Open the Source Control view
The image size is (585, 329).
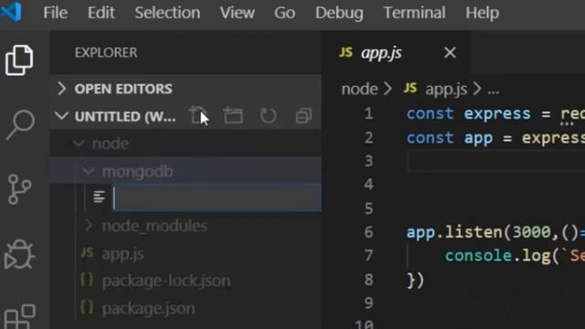19,189
